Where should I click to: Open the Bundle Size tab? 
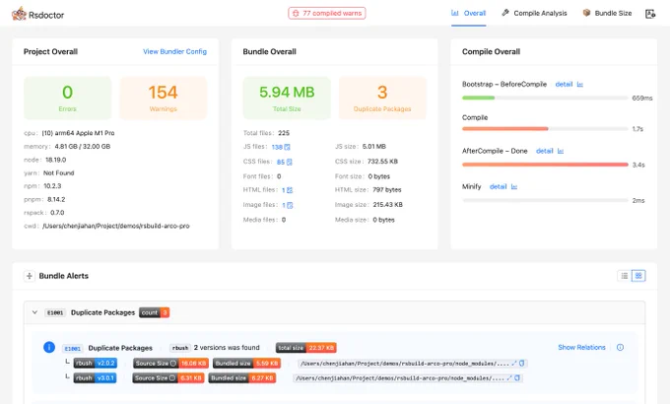click(607, 13)
